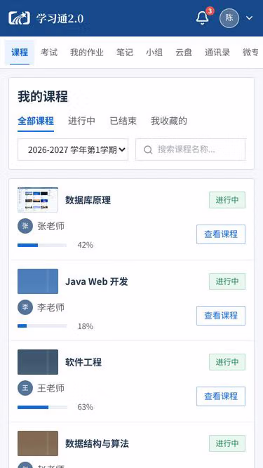
Task: Click the 数据库原理 progress bar
Action: (x=42, y=245)
